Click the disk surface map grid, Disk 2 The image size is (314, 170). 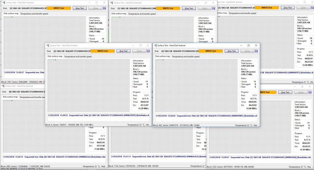pos(89,86)
